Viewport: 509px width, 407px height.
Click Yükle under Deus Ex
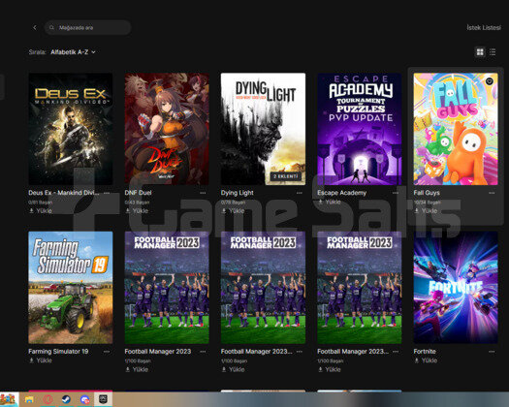[x=41, y=211]
